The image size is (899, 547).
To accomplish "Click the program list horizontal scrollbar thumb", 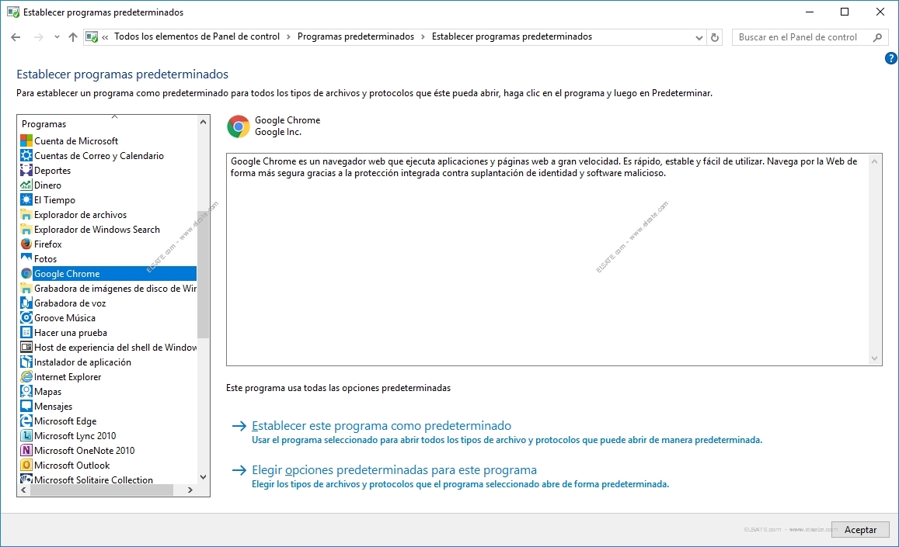I will [102, 490].
